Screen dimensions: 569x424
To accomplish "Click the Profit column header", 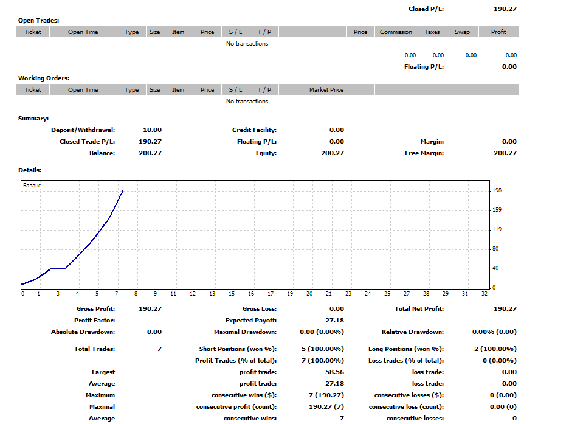I will [x=498, y=32].
